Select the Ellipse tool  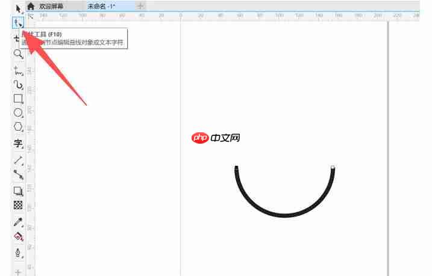(x=18, y=112)
